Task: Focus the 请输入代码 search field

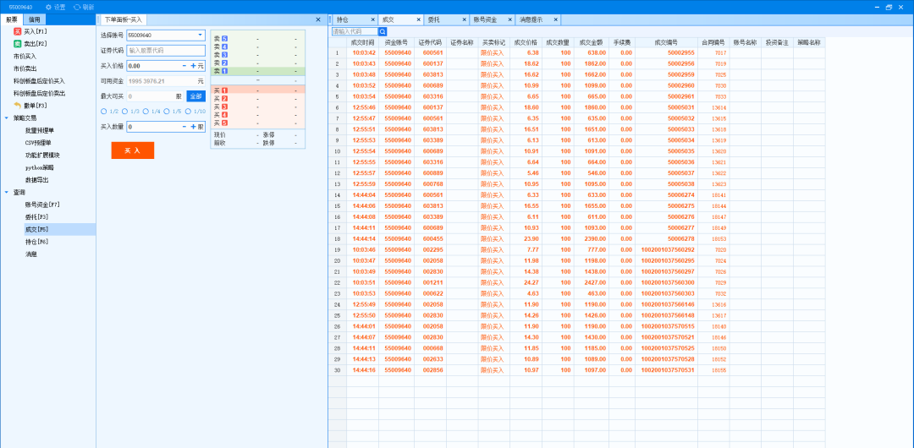Action: (x=355, y=31)
